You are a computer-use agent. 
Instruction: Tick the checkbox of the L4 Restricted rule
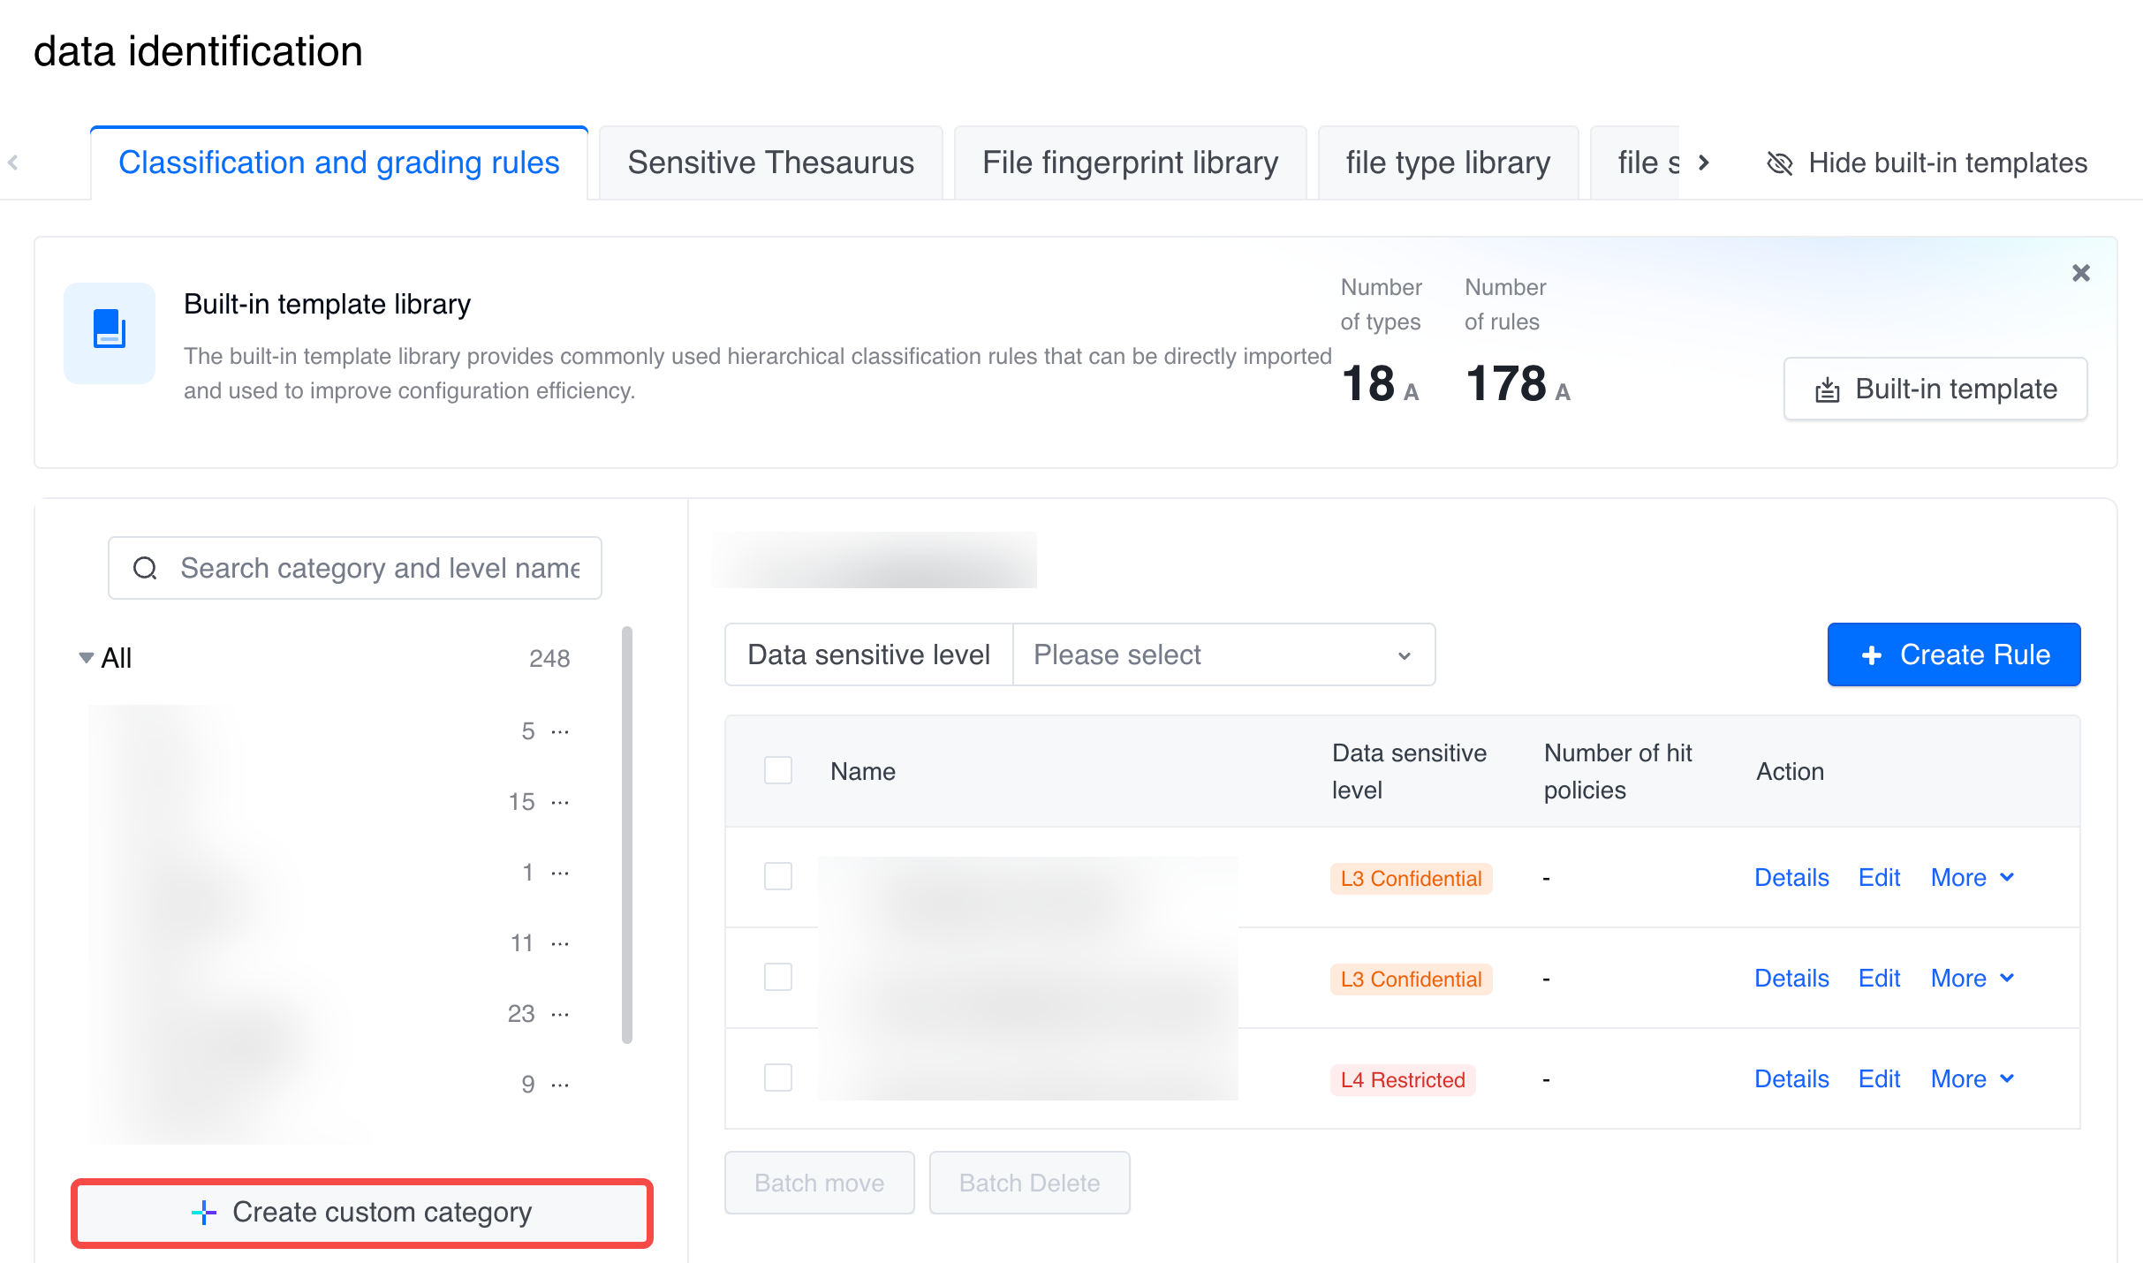pyautogui.click(x=777, y=1078)
